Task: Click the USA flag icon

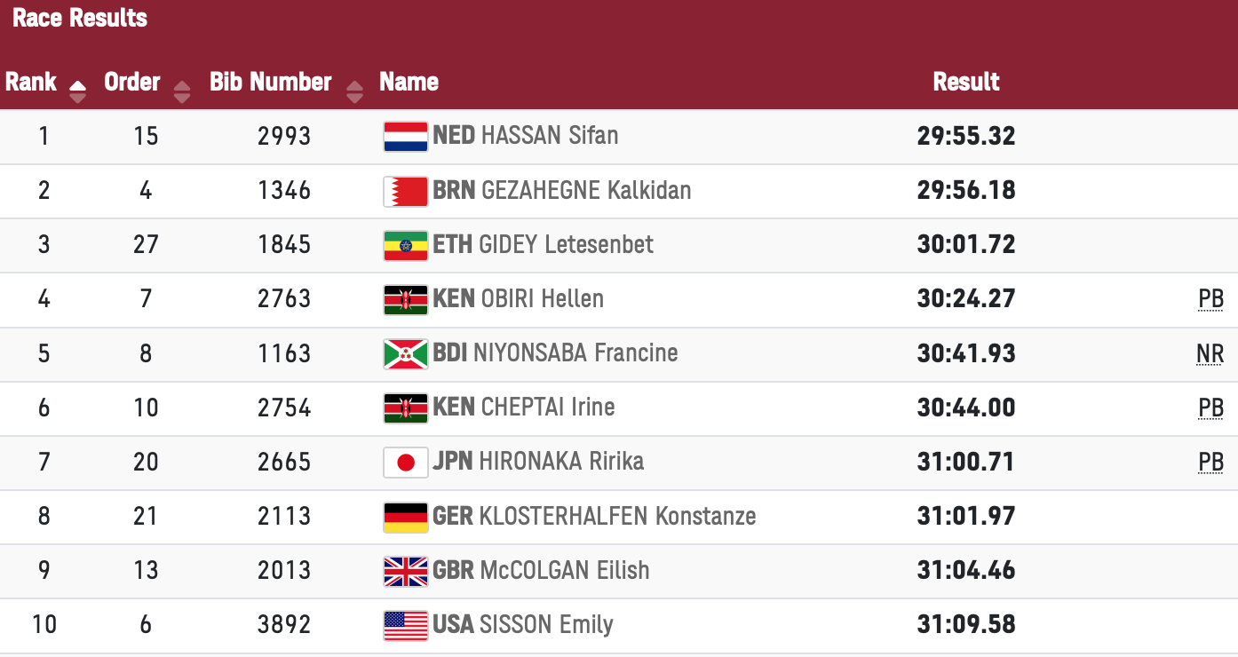Action: coord(405,625)
